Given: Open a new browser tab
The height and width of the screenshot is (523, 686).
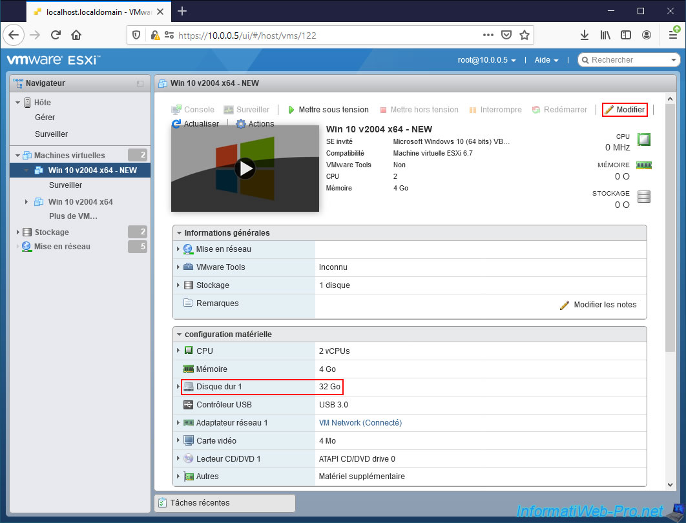Looking at the screenshot, I should (x=182, y=12).
